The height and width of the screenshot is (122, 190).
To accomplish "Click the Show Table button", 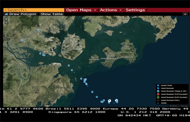I will pos(52,14).
